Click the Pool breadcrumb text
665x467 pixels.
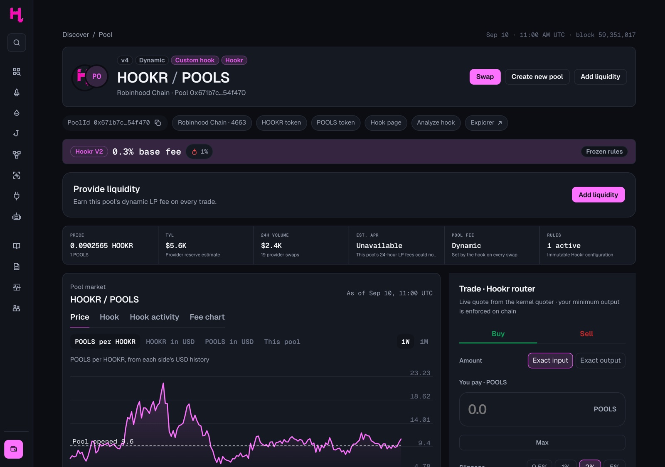pyautogui.click(x=106, y=34)
